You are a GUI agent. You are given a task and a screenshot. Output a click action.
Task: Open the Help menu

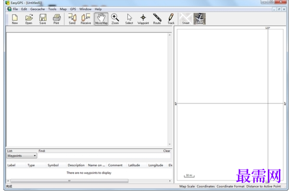pos(98,9)
